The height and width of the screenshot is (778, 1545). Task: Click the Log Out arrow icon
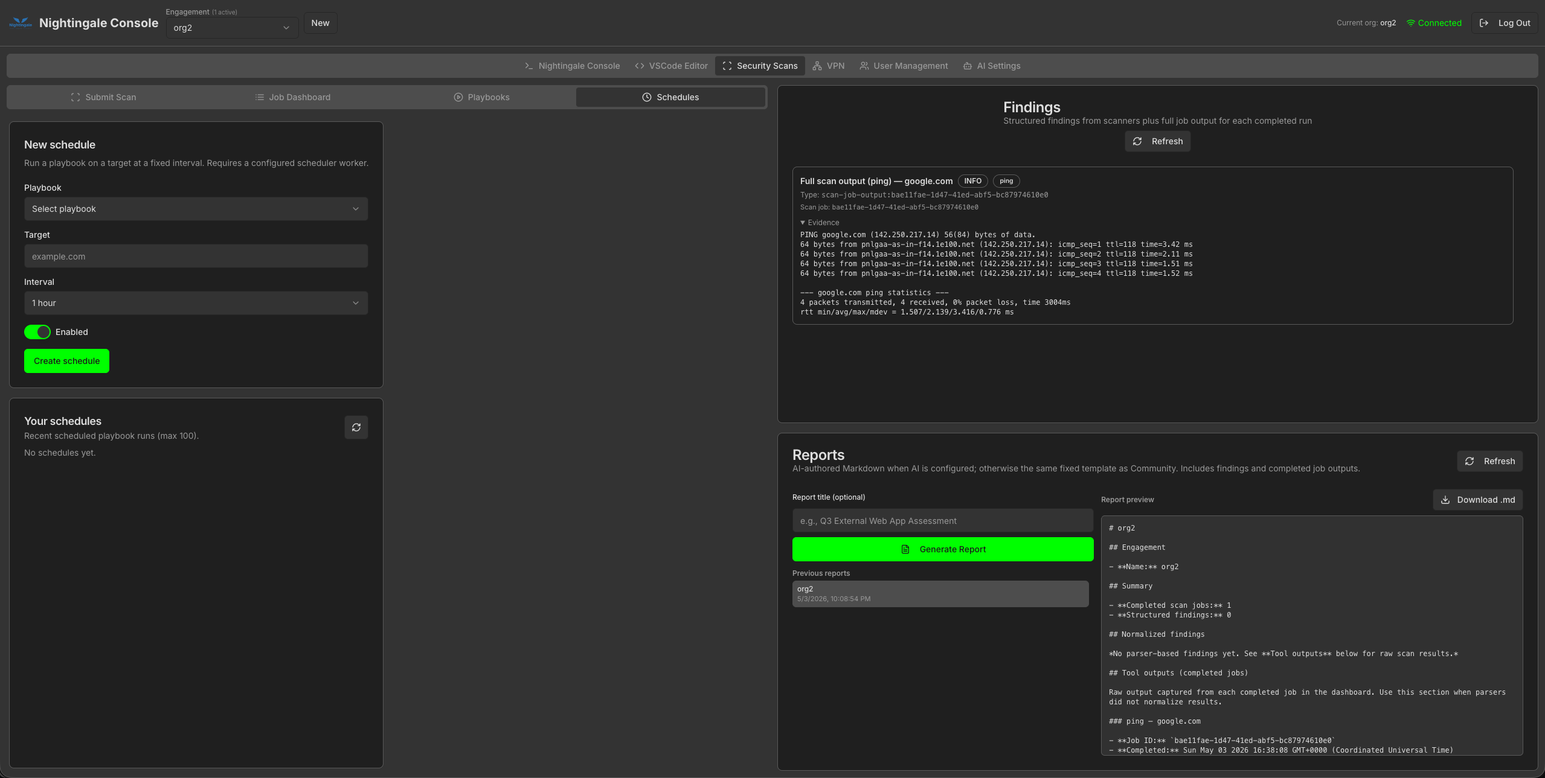tap(1484, 23)
